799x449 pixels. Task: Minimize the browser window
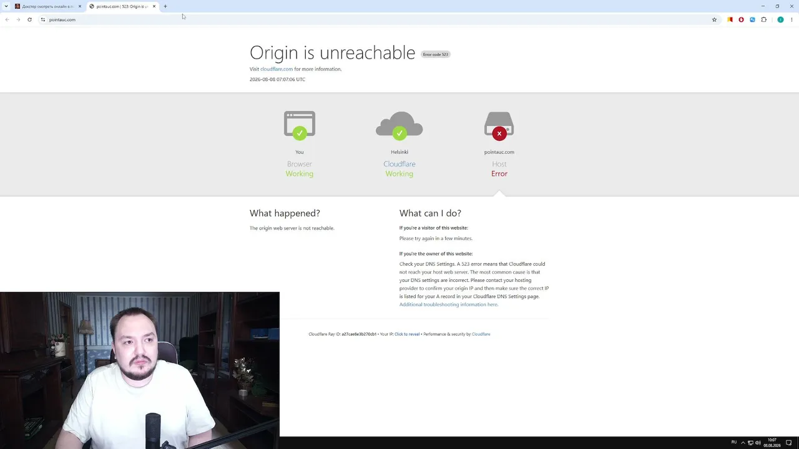point(763,6)
